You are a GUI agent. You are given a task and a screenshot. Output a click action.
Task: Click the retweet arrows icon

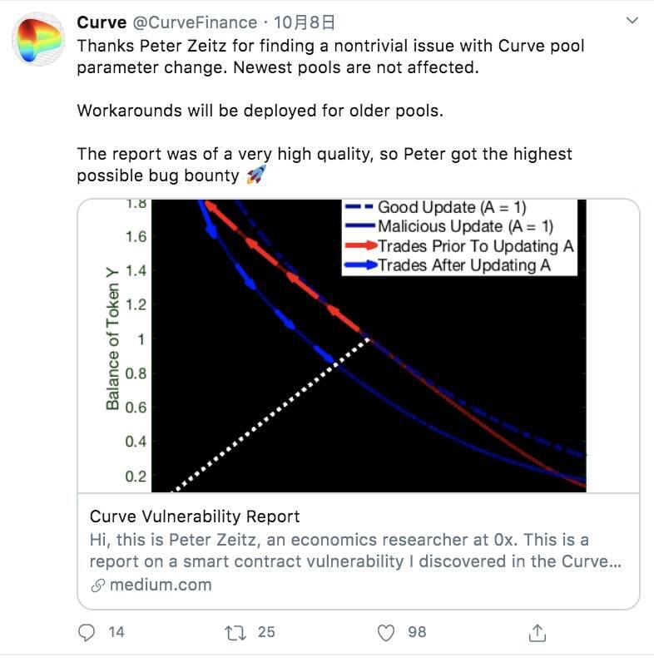pos(237,633)
